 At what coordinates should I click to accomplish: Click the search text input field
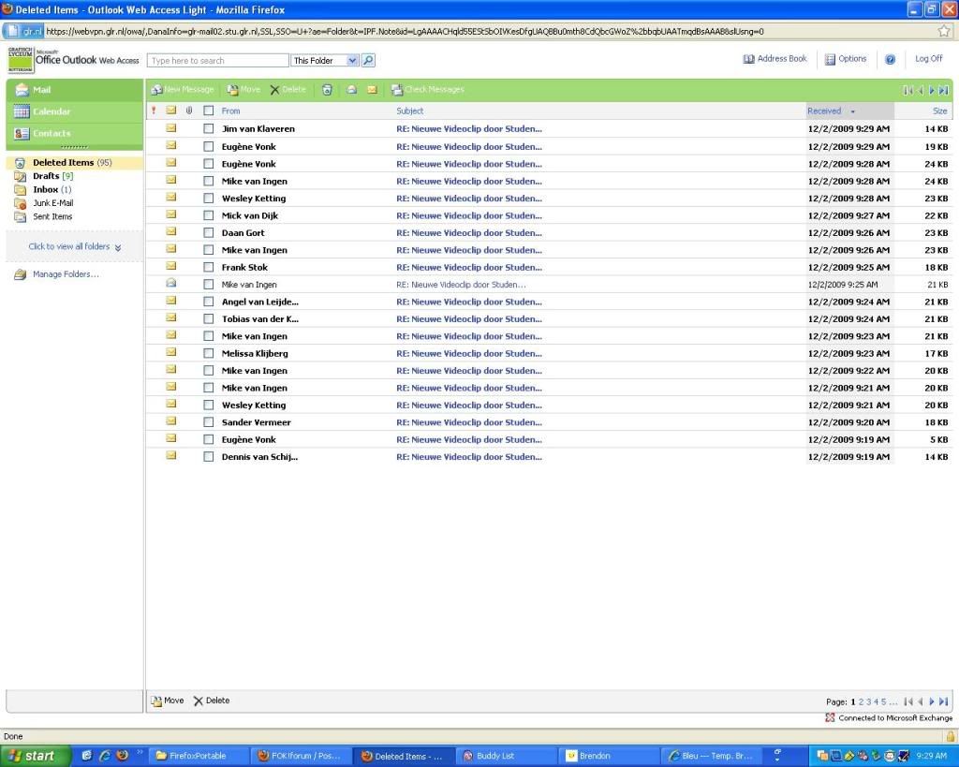coord(218,61)
